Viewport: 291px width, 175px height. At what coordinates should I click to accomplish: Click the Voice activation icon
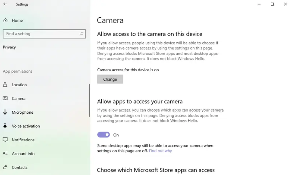[x=5, y=126]
